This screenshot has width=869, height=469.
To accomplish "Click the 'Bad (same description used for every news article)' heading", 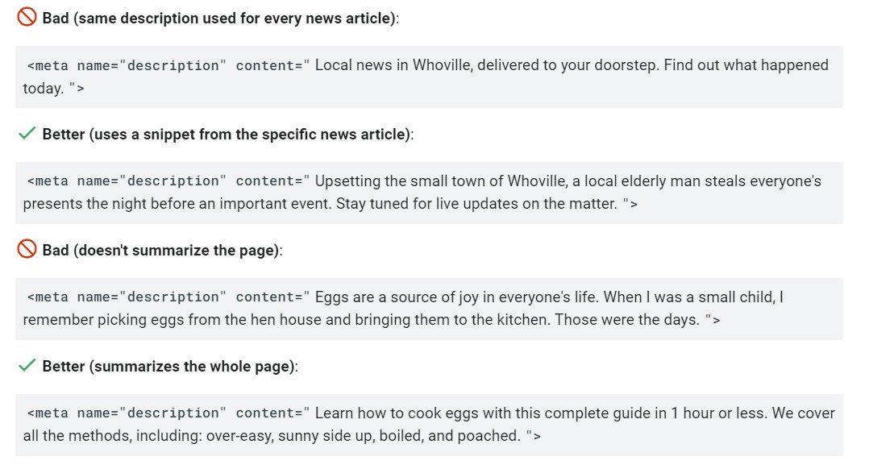I will click(221, 19).
